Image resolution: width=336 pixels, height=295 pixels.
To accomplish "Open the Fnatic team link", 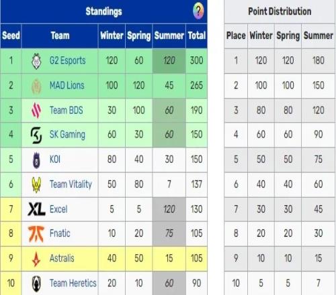I will (x=60, y=233).
